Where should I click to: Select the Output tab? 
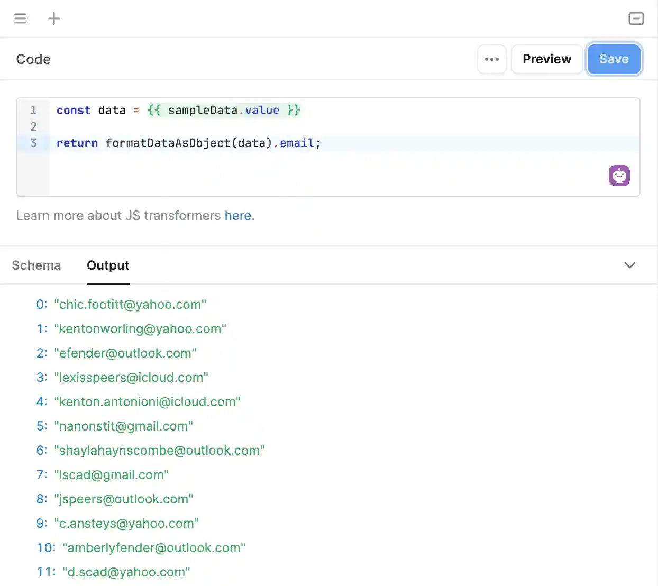coord(108,265)
